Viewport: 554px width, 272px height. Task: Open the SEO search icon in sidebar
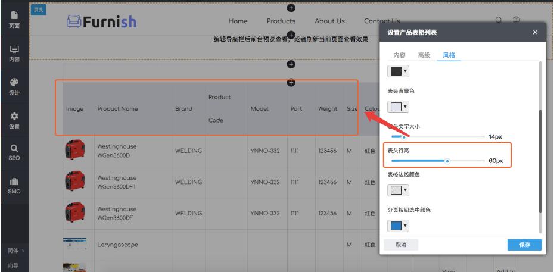14,152
